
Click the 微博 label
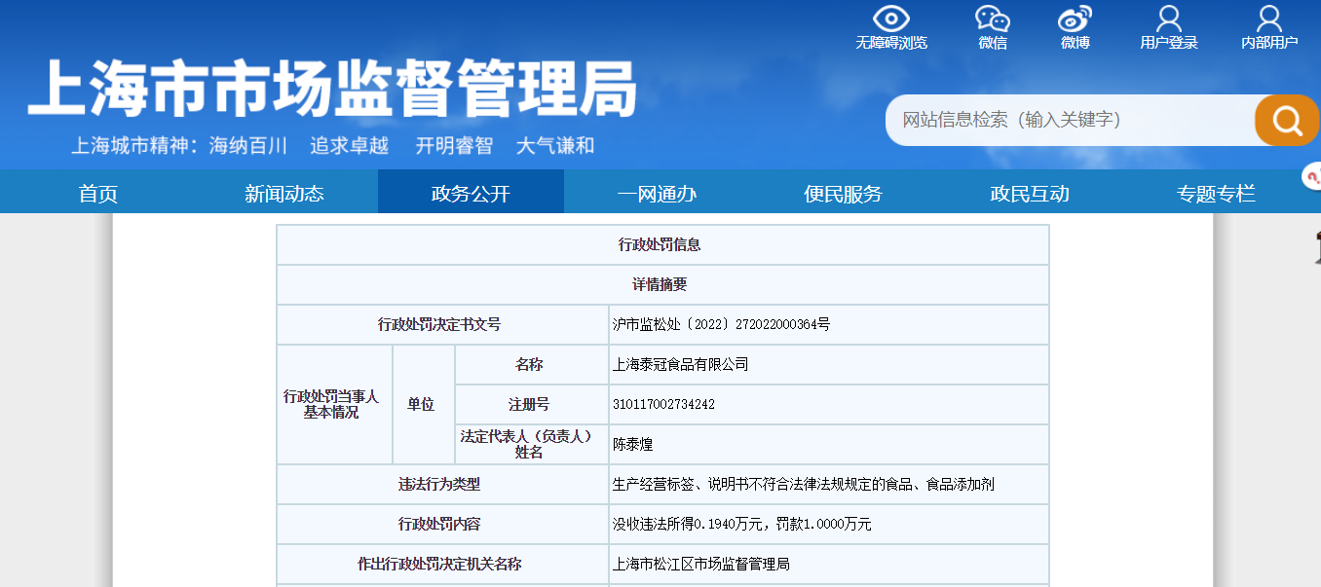(x=1076, y=43)
